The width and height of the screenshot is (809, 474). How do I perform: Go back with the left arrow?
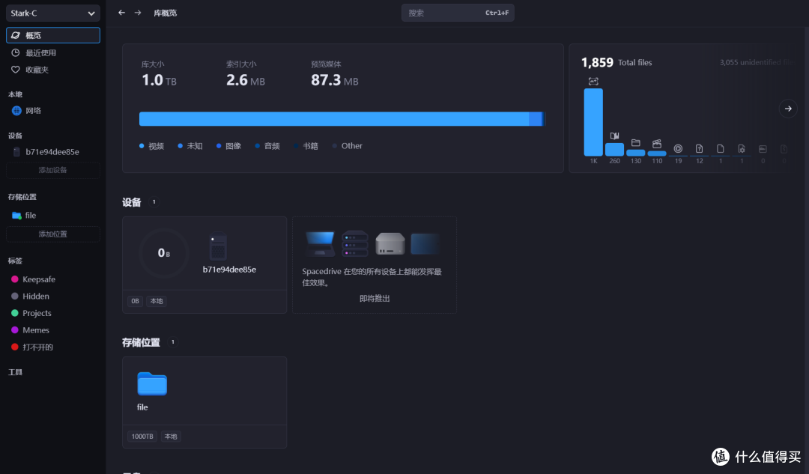(122, 13)
